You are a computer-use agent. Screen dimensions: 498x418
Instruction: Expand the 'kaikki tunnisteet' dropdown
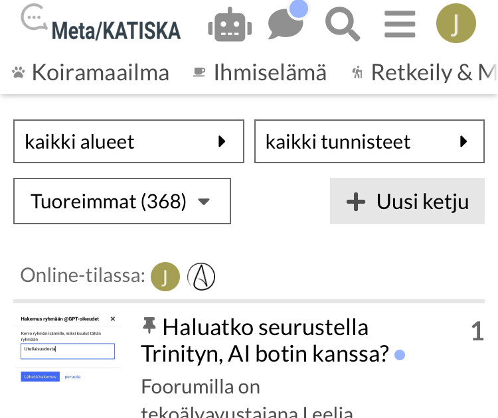pyautogui.click(x=369, y=141)
